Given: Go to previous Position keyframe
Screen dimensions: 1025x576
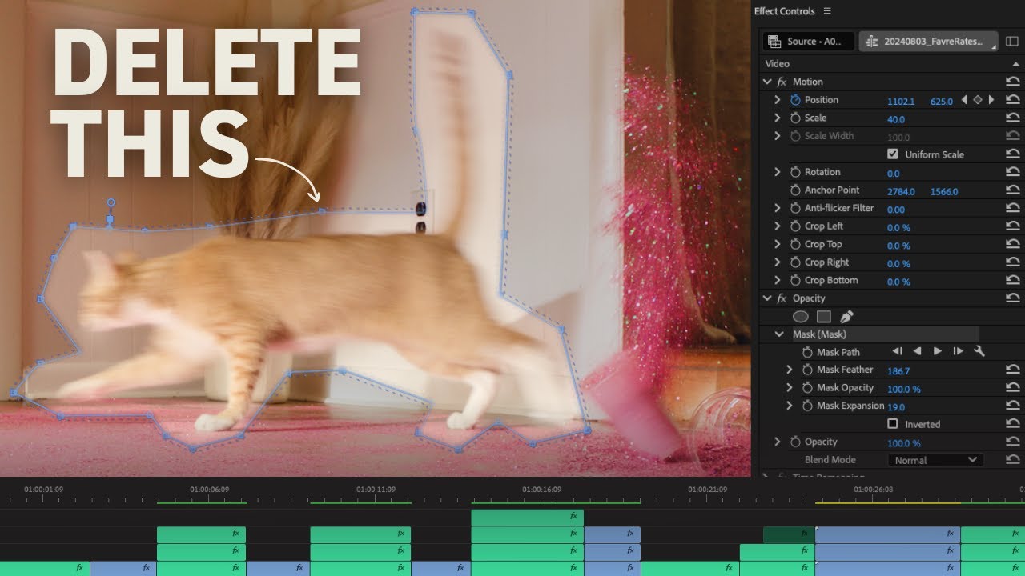Looking at the screenshot, I should click(x=964, y=100).
